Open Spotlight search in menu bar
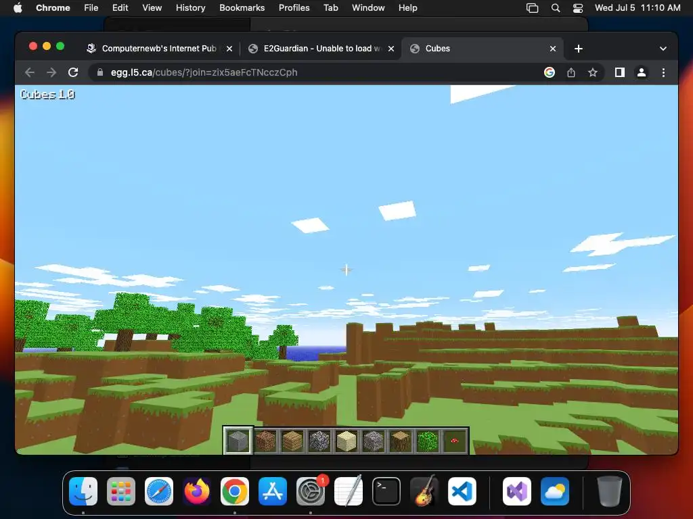Image resolution: width=693 pixels, height=519 pixels. coord(556,8)
